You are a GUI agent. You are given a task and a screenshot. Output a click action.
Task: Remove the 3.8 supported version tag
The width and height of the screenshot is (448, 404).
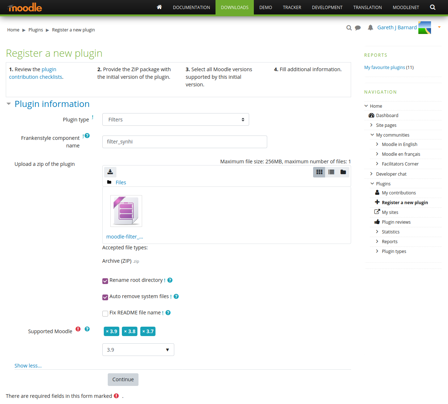click(130, 331)
